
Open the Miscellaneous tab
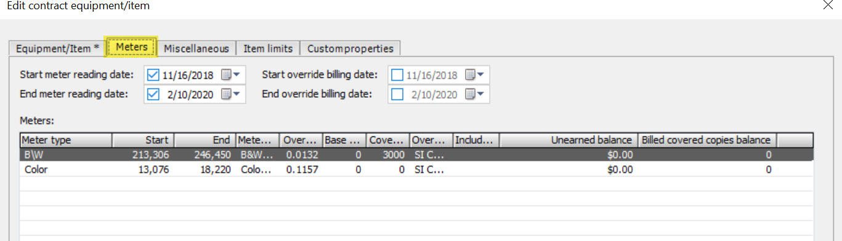click(x=196, y=49)
